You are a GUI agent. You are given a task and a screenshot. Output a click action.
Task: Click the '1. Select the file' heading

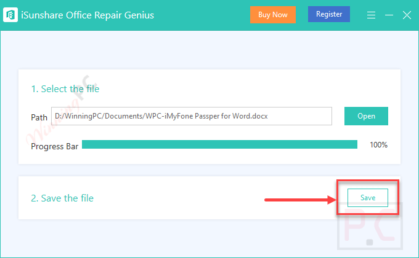65,88
